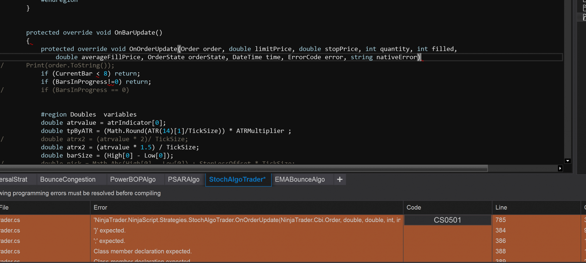
Task: Click the horizontal scrollbar right arrow
Action: 560,168
